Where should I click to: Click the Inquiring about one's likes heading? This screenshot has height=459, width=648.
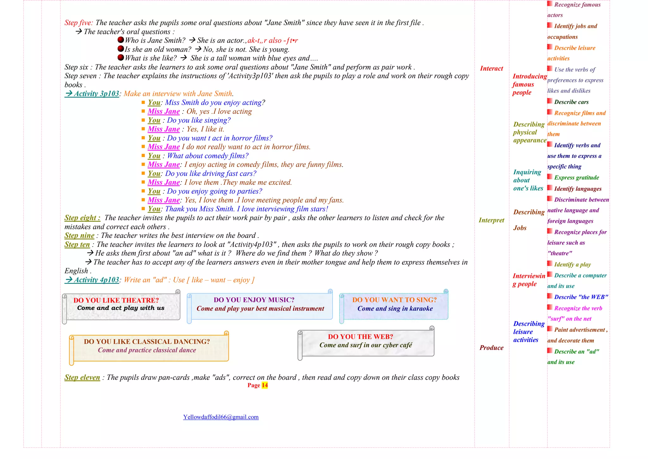pos(528,180)
